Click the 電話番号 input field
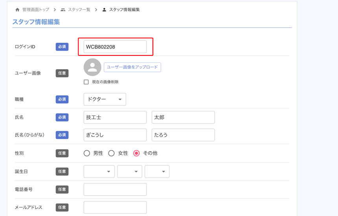 point(115,189)
